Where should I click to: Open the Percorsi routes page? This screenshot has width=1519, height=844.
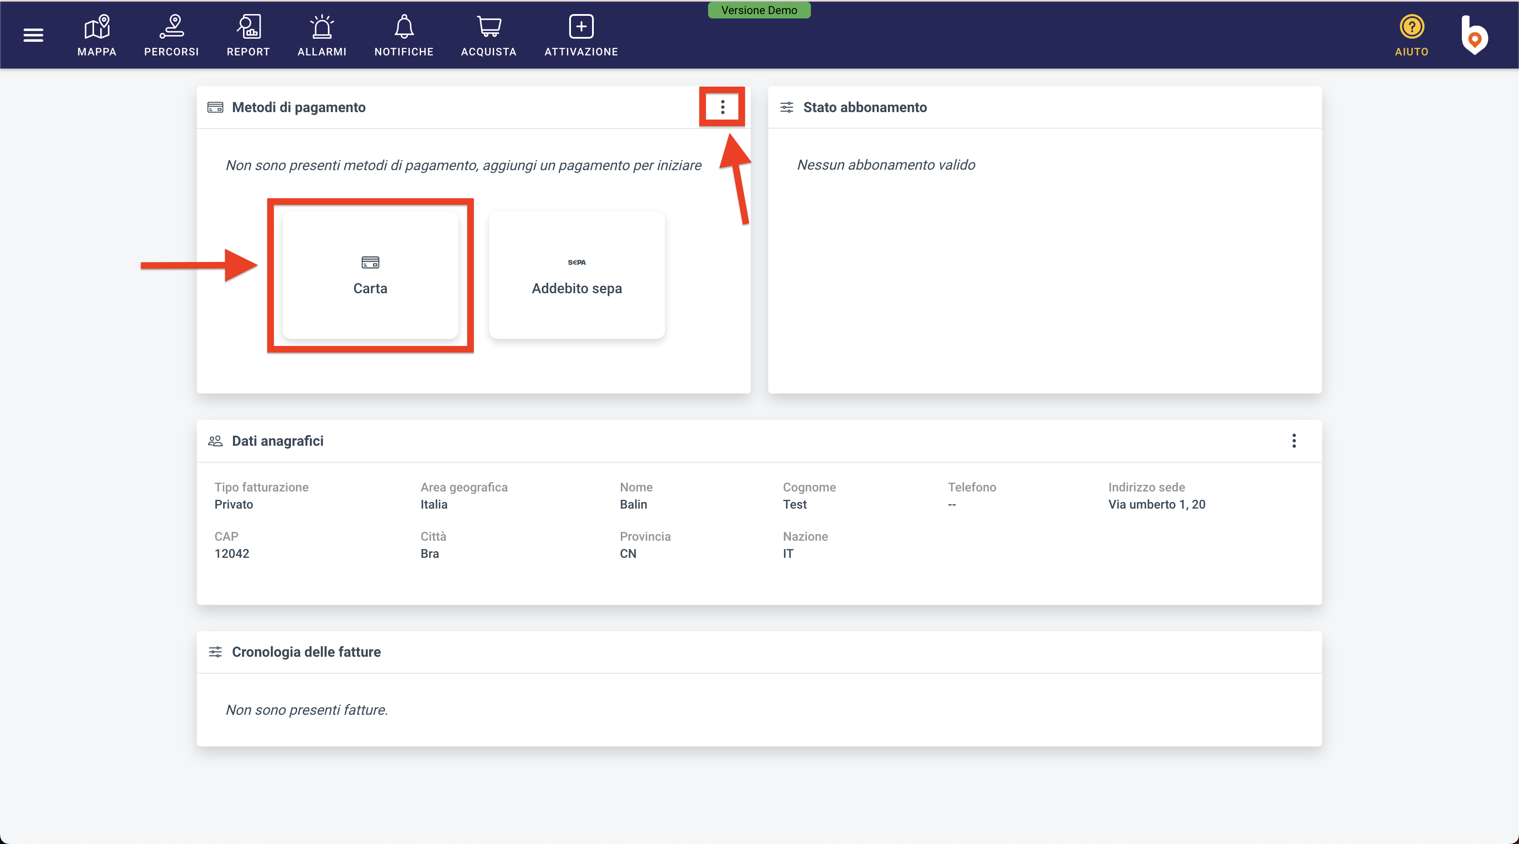(171, 36)
